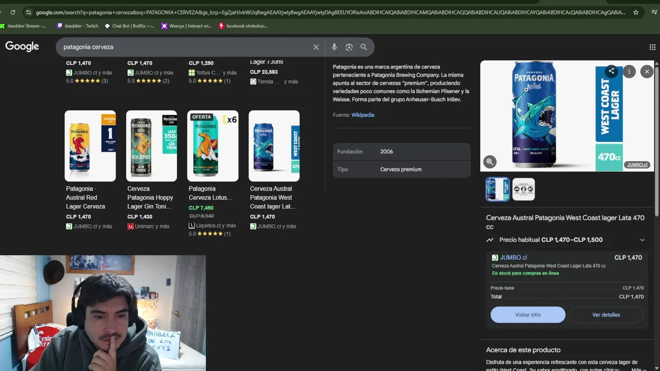Bookmark this page with the star icon

coord(636,12)
